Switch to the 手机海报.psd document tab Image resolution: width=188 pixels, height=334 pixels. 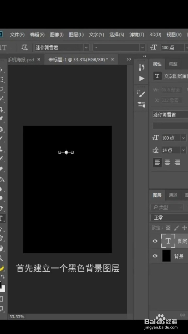tap(21, 60)
